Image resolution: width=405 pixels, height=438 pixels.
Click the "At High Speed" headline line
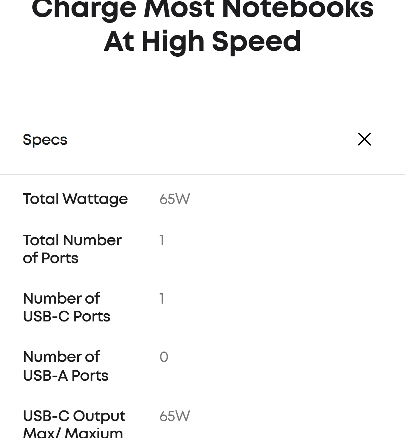tap(202, 41)
